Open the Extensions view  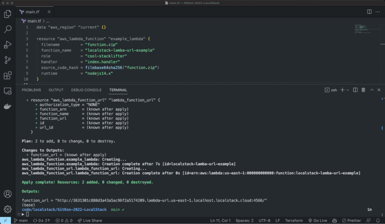pyautogui.click(x=8, y=75)
